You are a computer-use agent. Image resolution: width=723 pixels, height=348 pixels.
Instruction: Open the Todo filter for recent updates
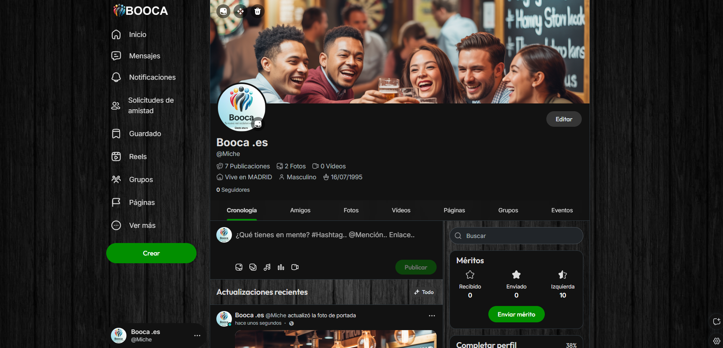click(424, 292)
